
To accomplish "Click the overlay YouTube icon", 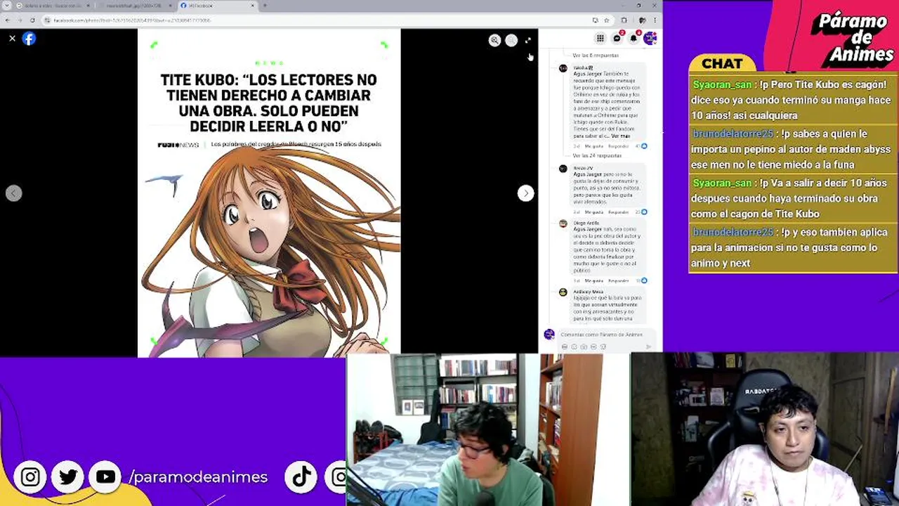I will [x=105, y=477].
